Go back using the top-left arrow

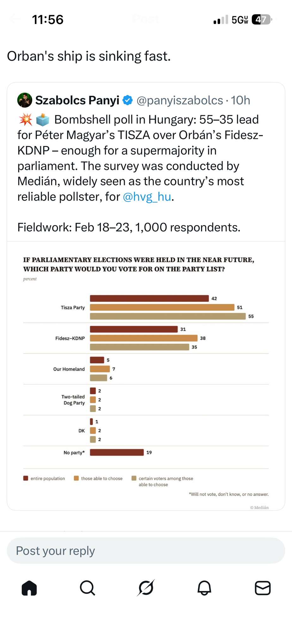(x=15, y=19)
